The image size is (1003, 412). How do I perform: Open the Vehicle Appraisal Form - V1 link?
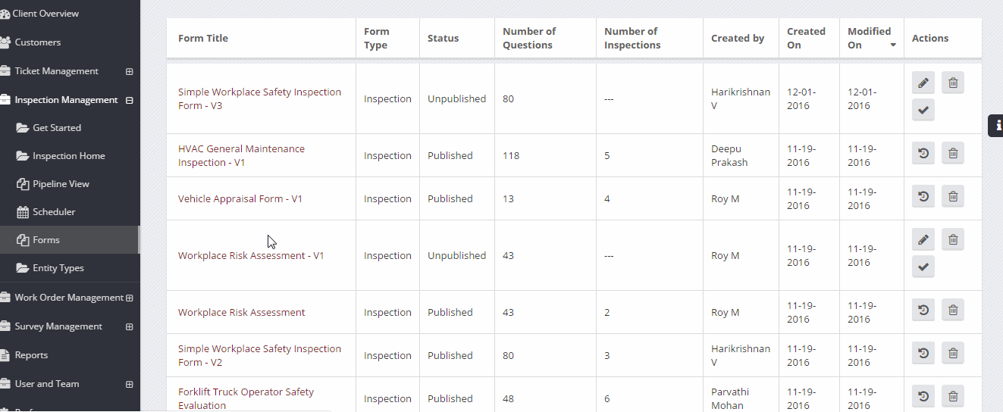240,199
